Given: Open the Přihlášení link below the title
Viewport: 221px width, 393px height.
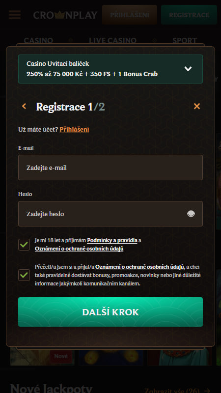Looking at the screenshot, I should click(74, 130).
